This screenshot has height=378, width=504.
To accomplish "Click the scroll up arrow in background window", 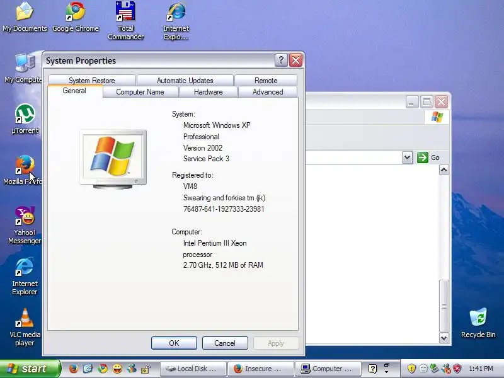I will (444, 169).
